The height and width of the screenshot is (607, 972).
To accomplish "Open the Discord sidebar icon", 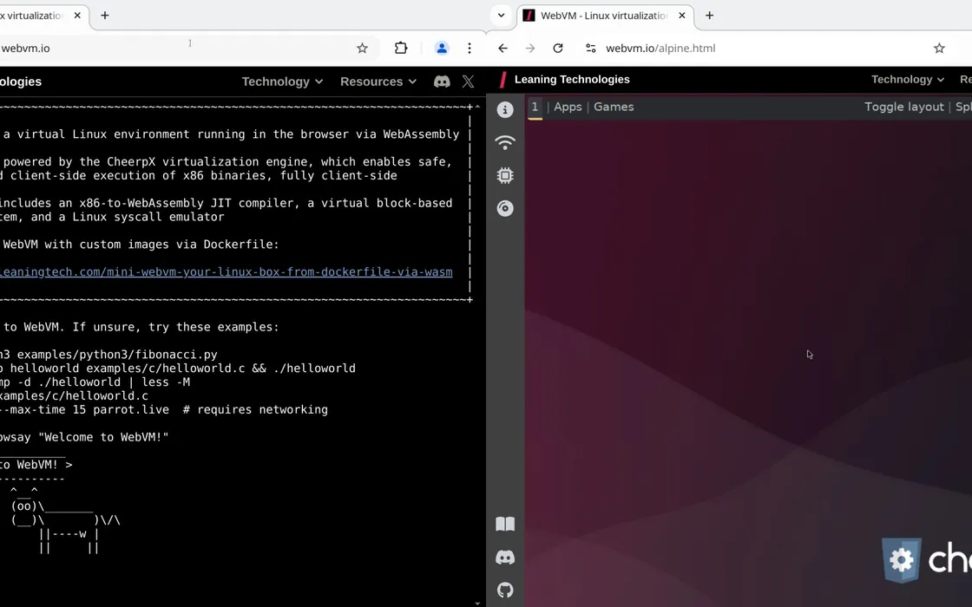I will (x=505, y=557).
